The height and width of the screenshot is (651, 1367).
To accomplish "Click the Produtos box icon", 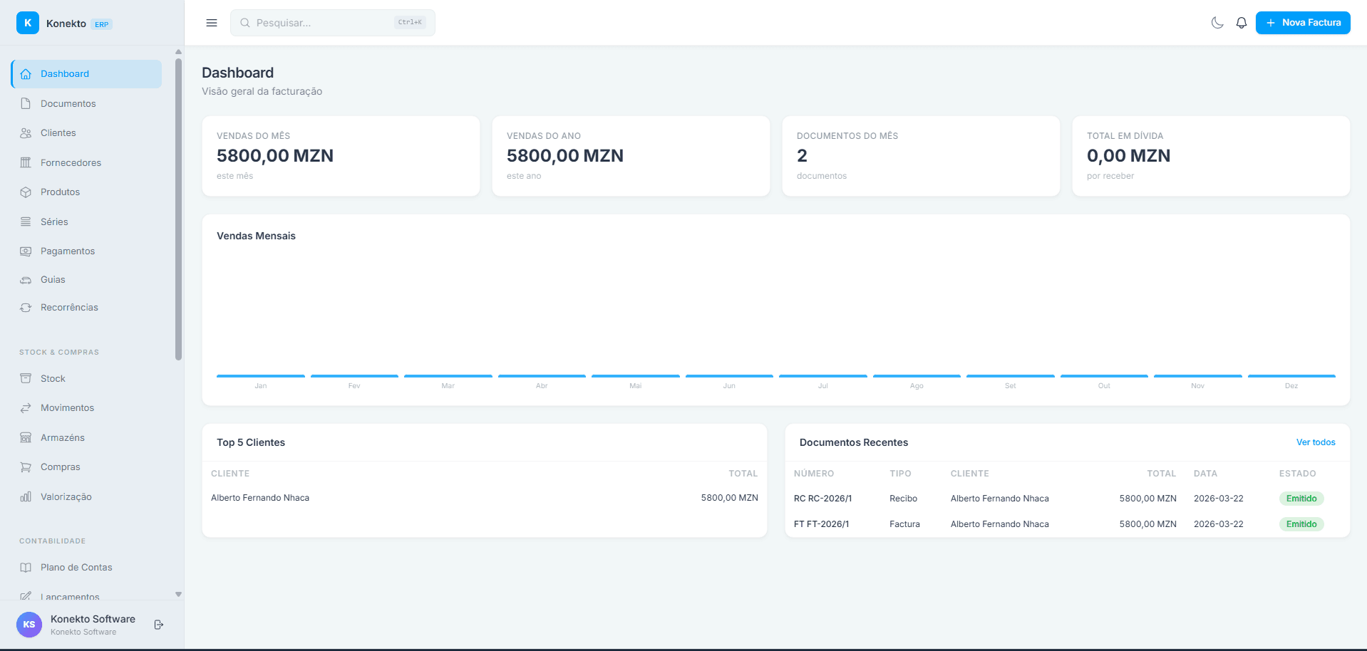I will coord(26,192).
